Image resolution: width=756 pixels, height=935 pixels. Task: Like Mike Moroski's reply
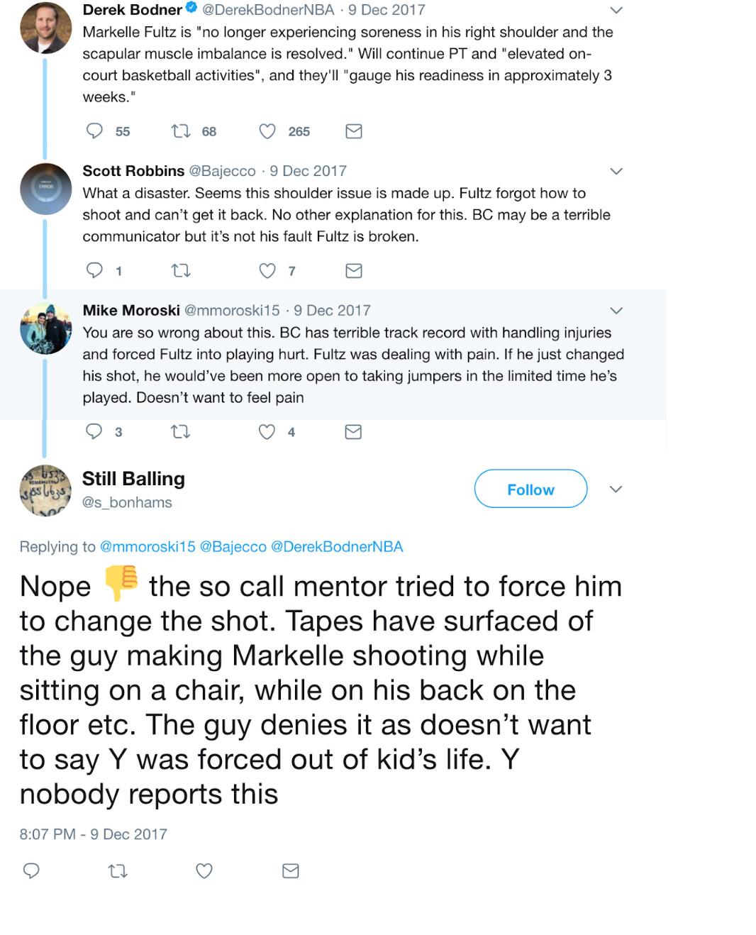267,432
